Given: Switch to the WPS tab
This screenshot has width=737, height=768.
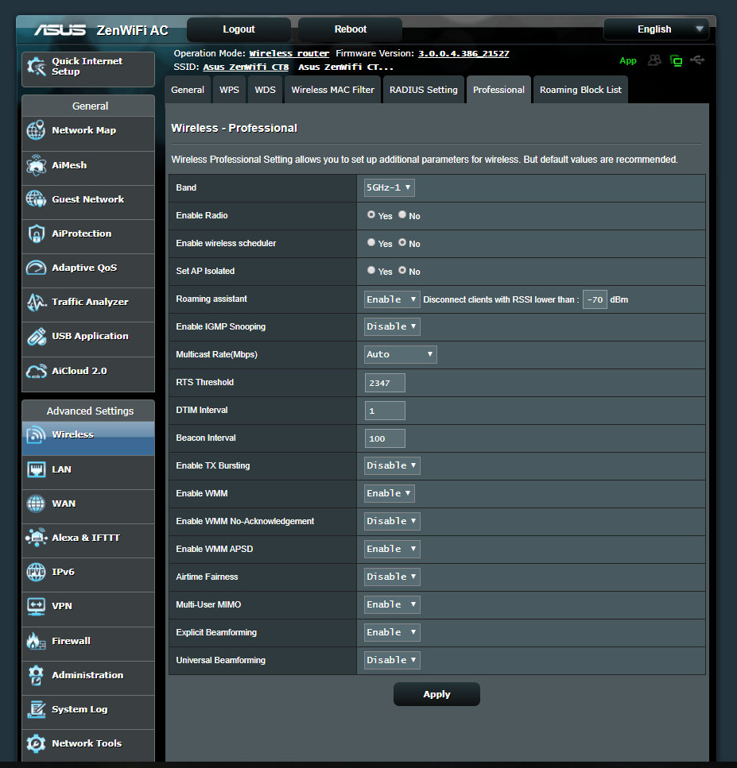Looking at the screenshot, I should [229, 90].
